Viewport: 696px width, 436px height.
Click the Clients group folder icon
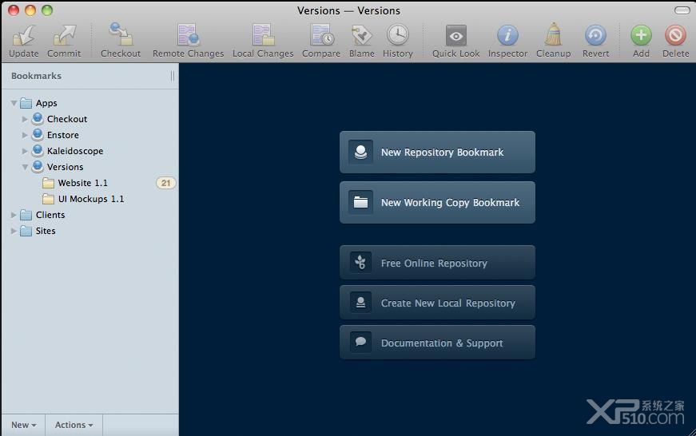[x=26, y=215]
